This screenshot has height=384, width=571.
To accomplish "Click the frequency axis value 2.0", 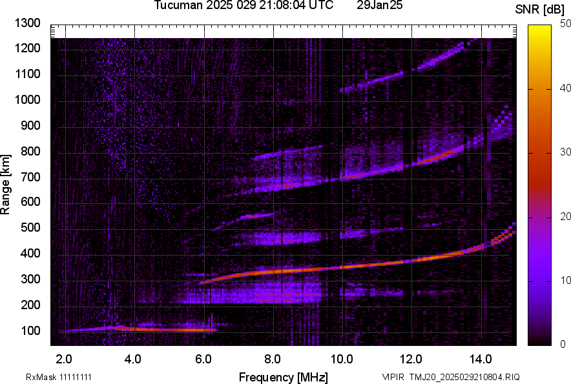I will pos(64,359).
